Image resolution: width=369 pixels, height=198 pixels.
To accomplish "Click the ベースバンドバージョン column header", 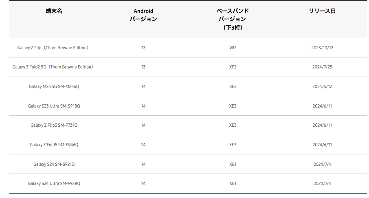I will click(233, 19).
